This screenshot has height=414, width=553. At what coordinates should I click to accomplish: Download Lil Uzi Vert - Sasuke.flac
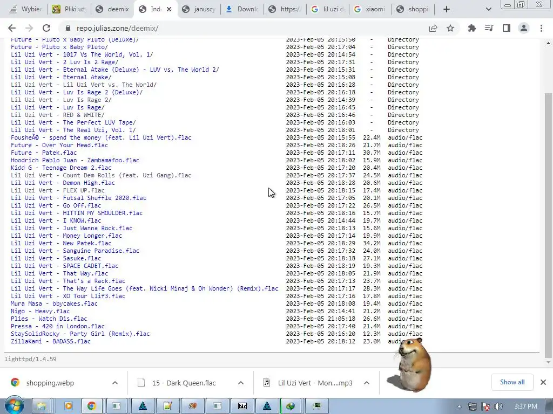click(x=56, y=258)
